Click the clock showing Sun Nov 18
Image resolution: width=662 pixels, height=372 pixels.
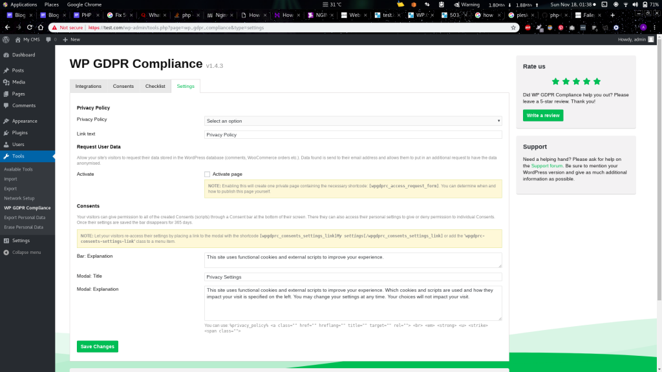point(571,5)
